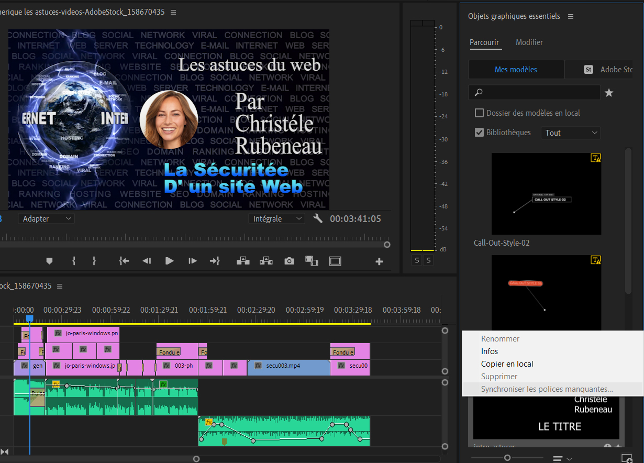This screenshot has height=463, width=644.
Task: Expand the Tout libraries dropdown
Action: click(x=571, y=133)
